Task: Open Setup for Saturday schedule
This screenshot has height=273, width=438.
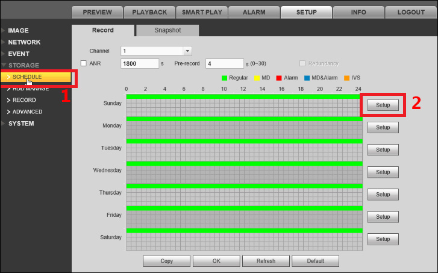Action: pyautogui.click(x=383, y=239)
